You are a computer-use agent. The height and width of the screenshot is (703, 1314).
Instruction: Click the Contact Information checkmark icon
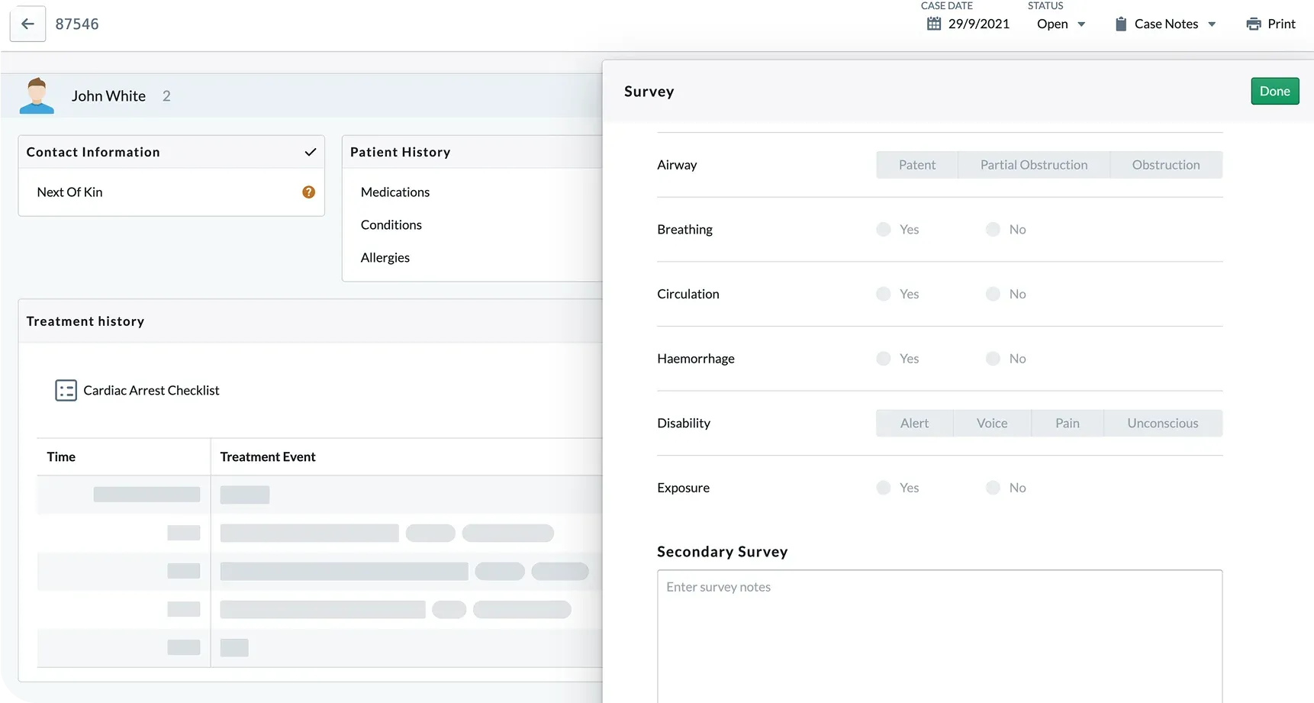click(x=310, y=152)
